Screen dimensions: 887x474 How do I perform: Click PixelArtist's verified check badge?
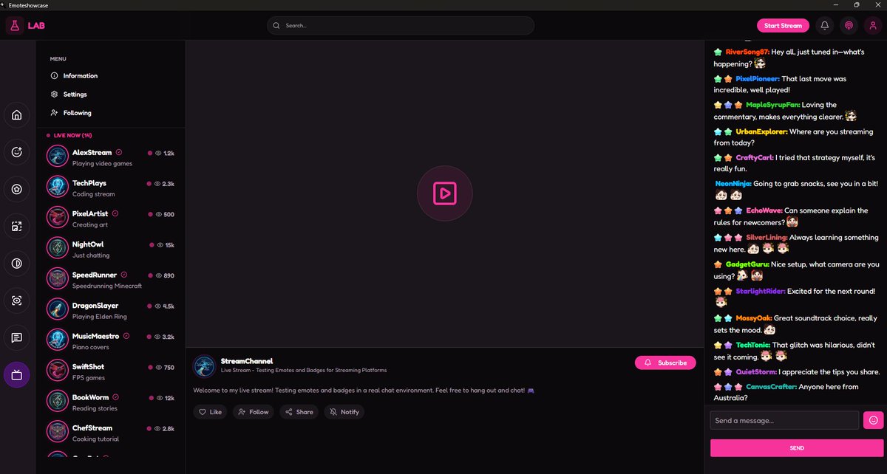point(115,213)
